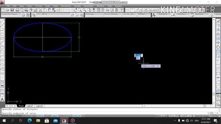221x124 pixels.
Task: Open Microsoft Edge from taskbar
Action: coord(29,121)
